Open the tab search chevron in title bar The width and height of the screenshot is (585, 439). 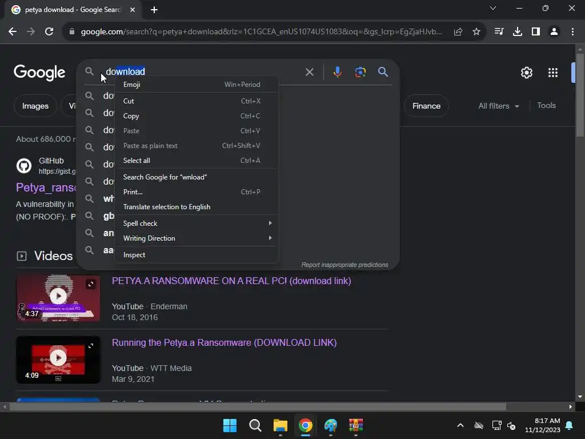pos(493,8)
